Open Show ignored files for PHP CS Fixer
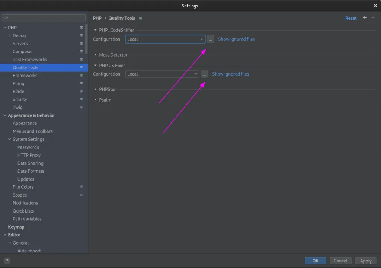Viewport: 381px width, 268px height. 230,74
